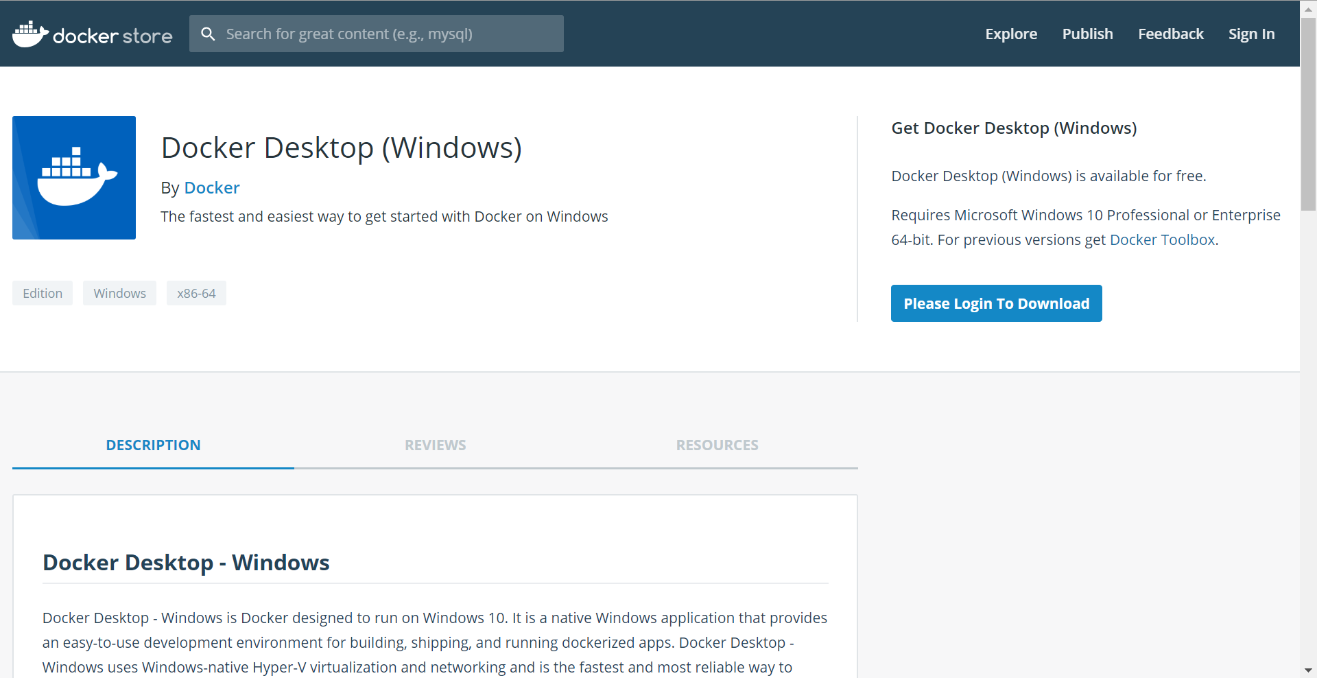The image size is (1317, 678).
Task: Select the x86-64 tag
Action: [x=196, y=293]
